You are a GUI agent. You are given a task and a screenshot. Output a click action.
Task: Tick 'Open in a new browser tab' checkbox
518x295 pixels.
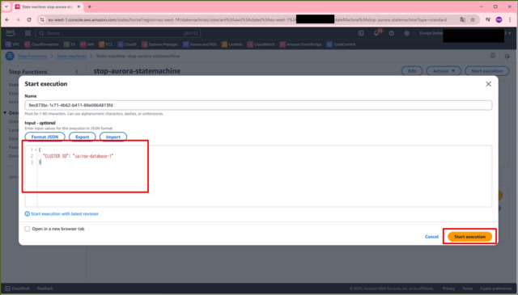pos(27,229)
